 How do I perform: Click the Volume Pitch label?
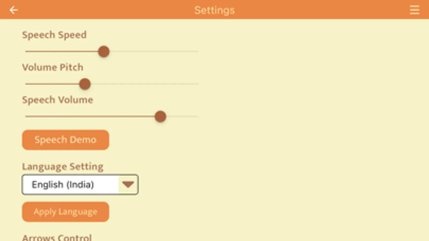[x=53, y=67]
